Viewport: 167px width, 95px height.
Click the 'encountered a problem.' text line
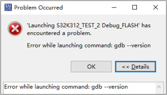[x=59, y=33]
